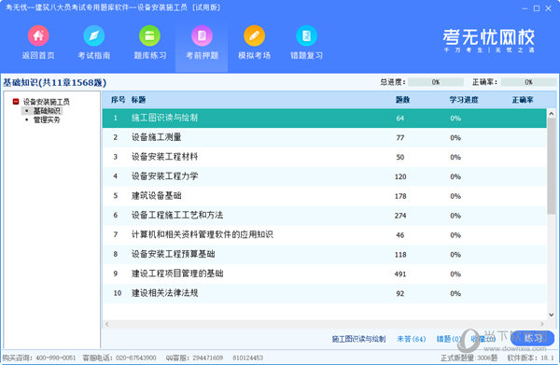Select row 施工图识读与绘制
This screenshot has width=560, height=365.
coord(324,119)
